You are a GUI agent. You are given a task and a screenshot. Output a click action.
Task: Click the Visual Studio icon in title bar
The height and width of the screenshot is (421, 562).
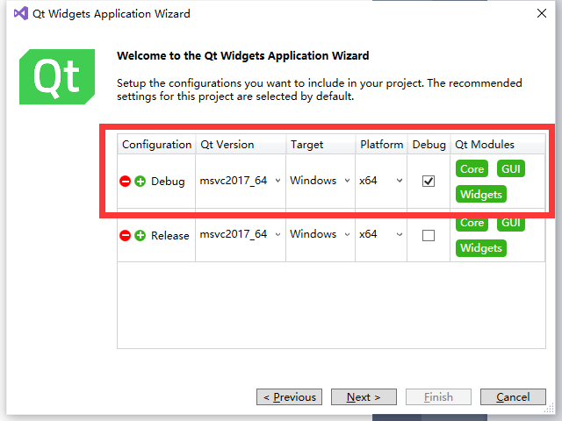tap(21, 14)
